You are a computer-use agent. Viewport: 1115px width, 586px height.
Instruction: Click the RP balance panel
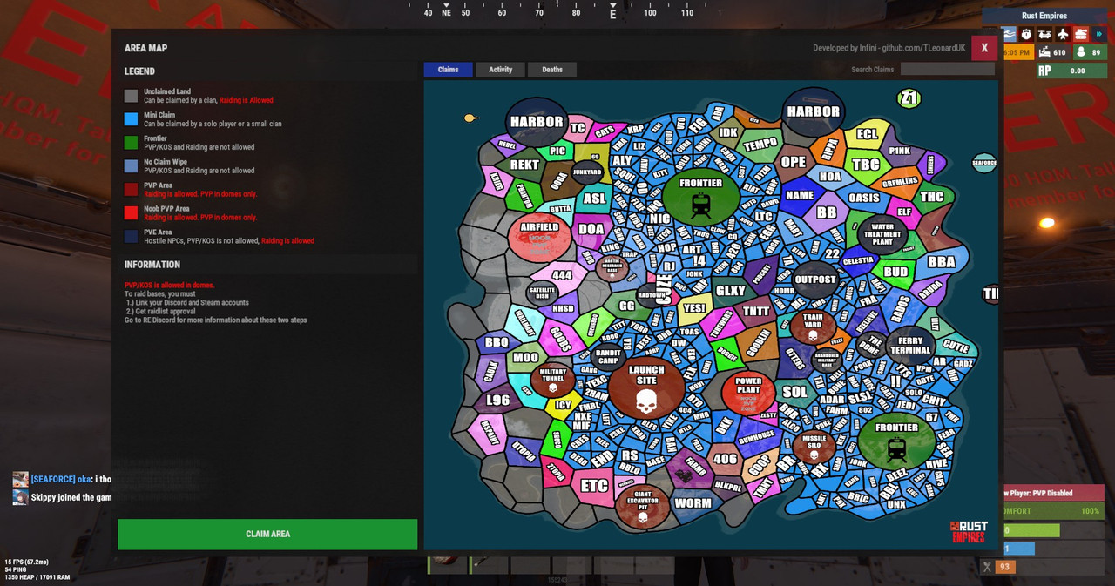1071,71
